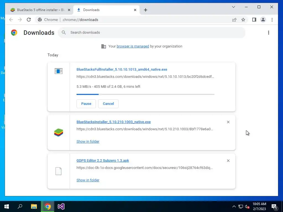Open Windows taskbar search

[x=20, y=206]
